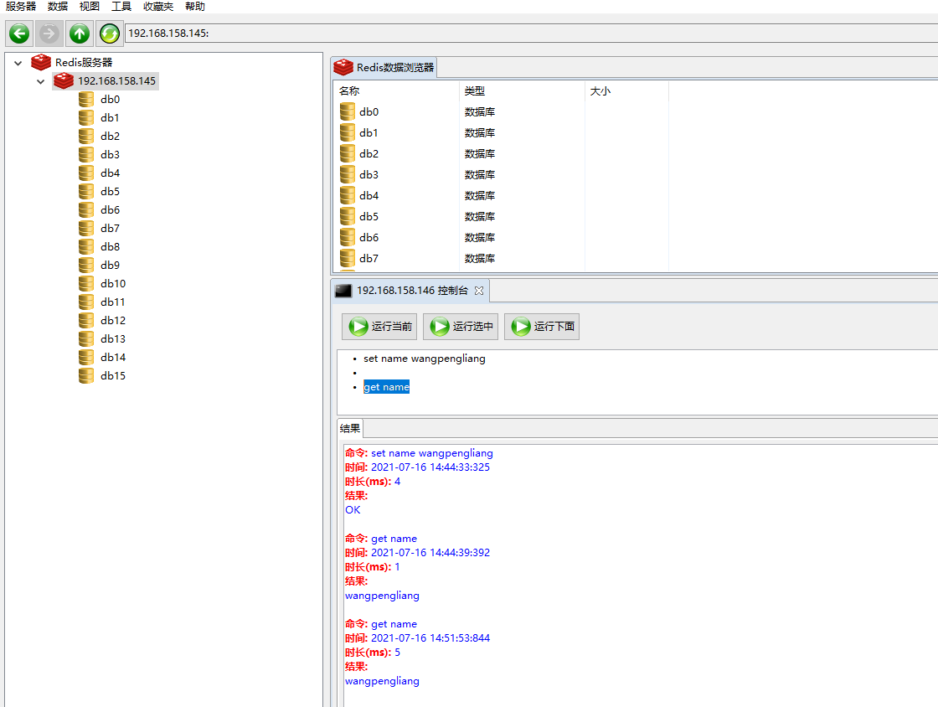Sort by the 类型 column header
Screen dimensions: 938x707
click(x=522, y=91)
